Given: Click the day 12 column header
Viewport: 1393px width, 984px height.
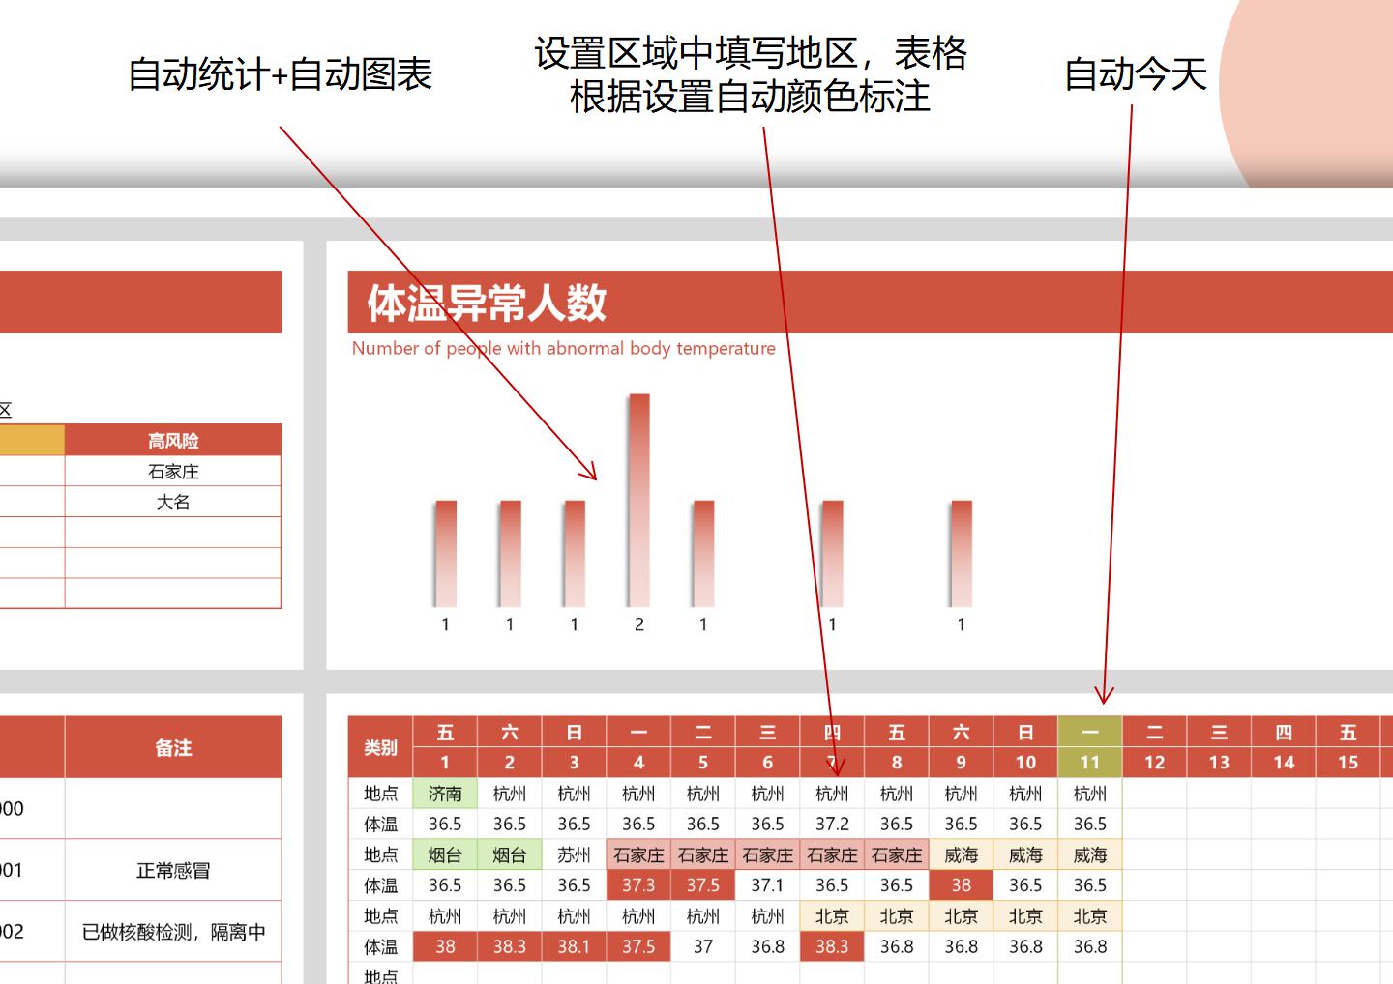Looking at the screenshot, I should point(1155,763).
